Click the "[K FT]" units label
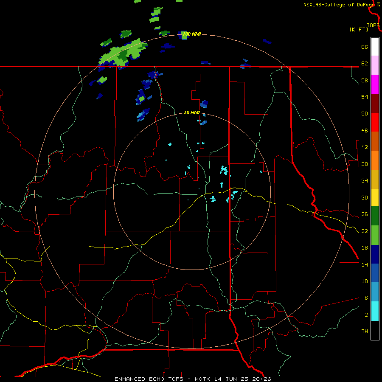Viewport: 382px width, 382px height. coord(359,29)
